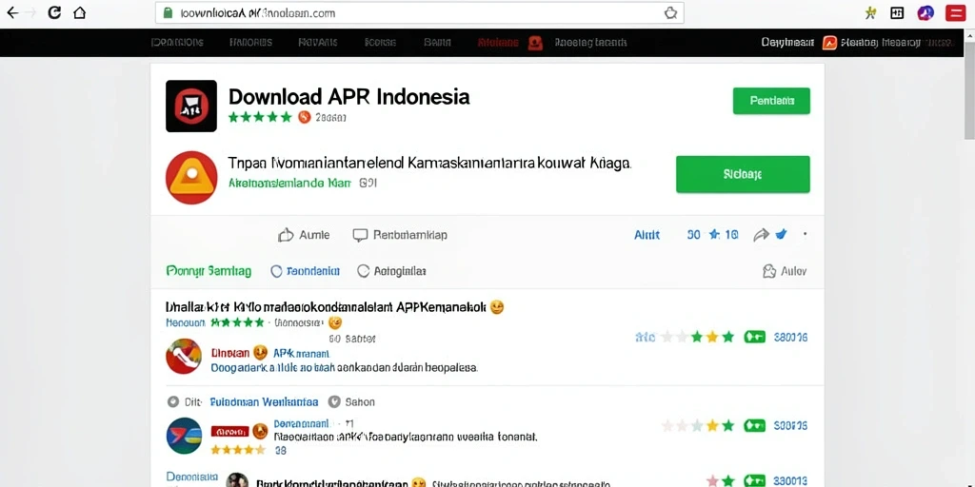Viewport: 975px width, 487px height.
Task: Go back with the browser back arrow
Action: (x=11, y=12)
